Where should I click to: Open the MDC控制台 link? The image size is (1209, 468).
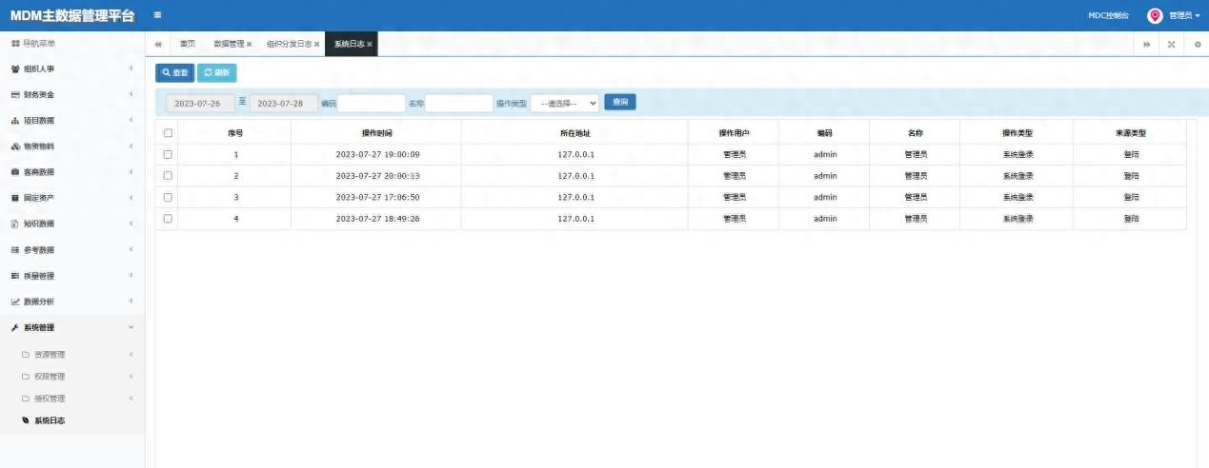click(x=1108, y=16)
